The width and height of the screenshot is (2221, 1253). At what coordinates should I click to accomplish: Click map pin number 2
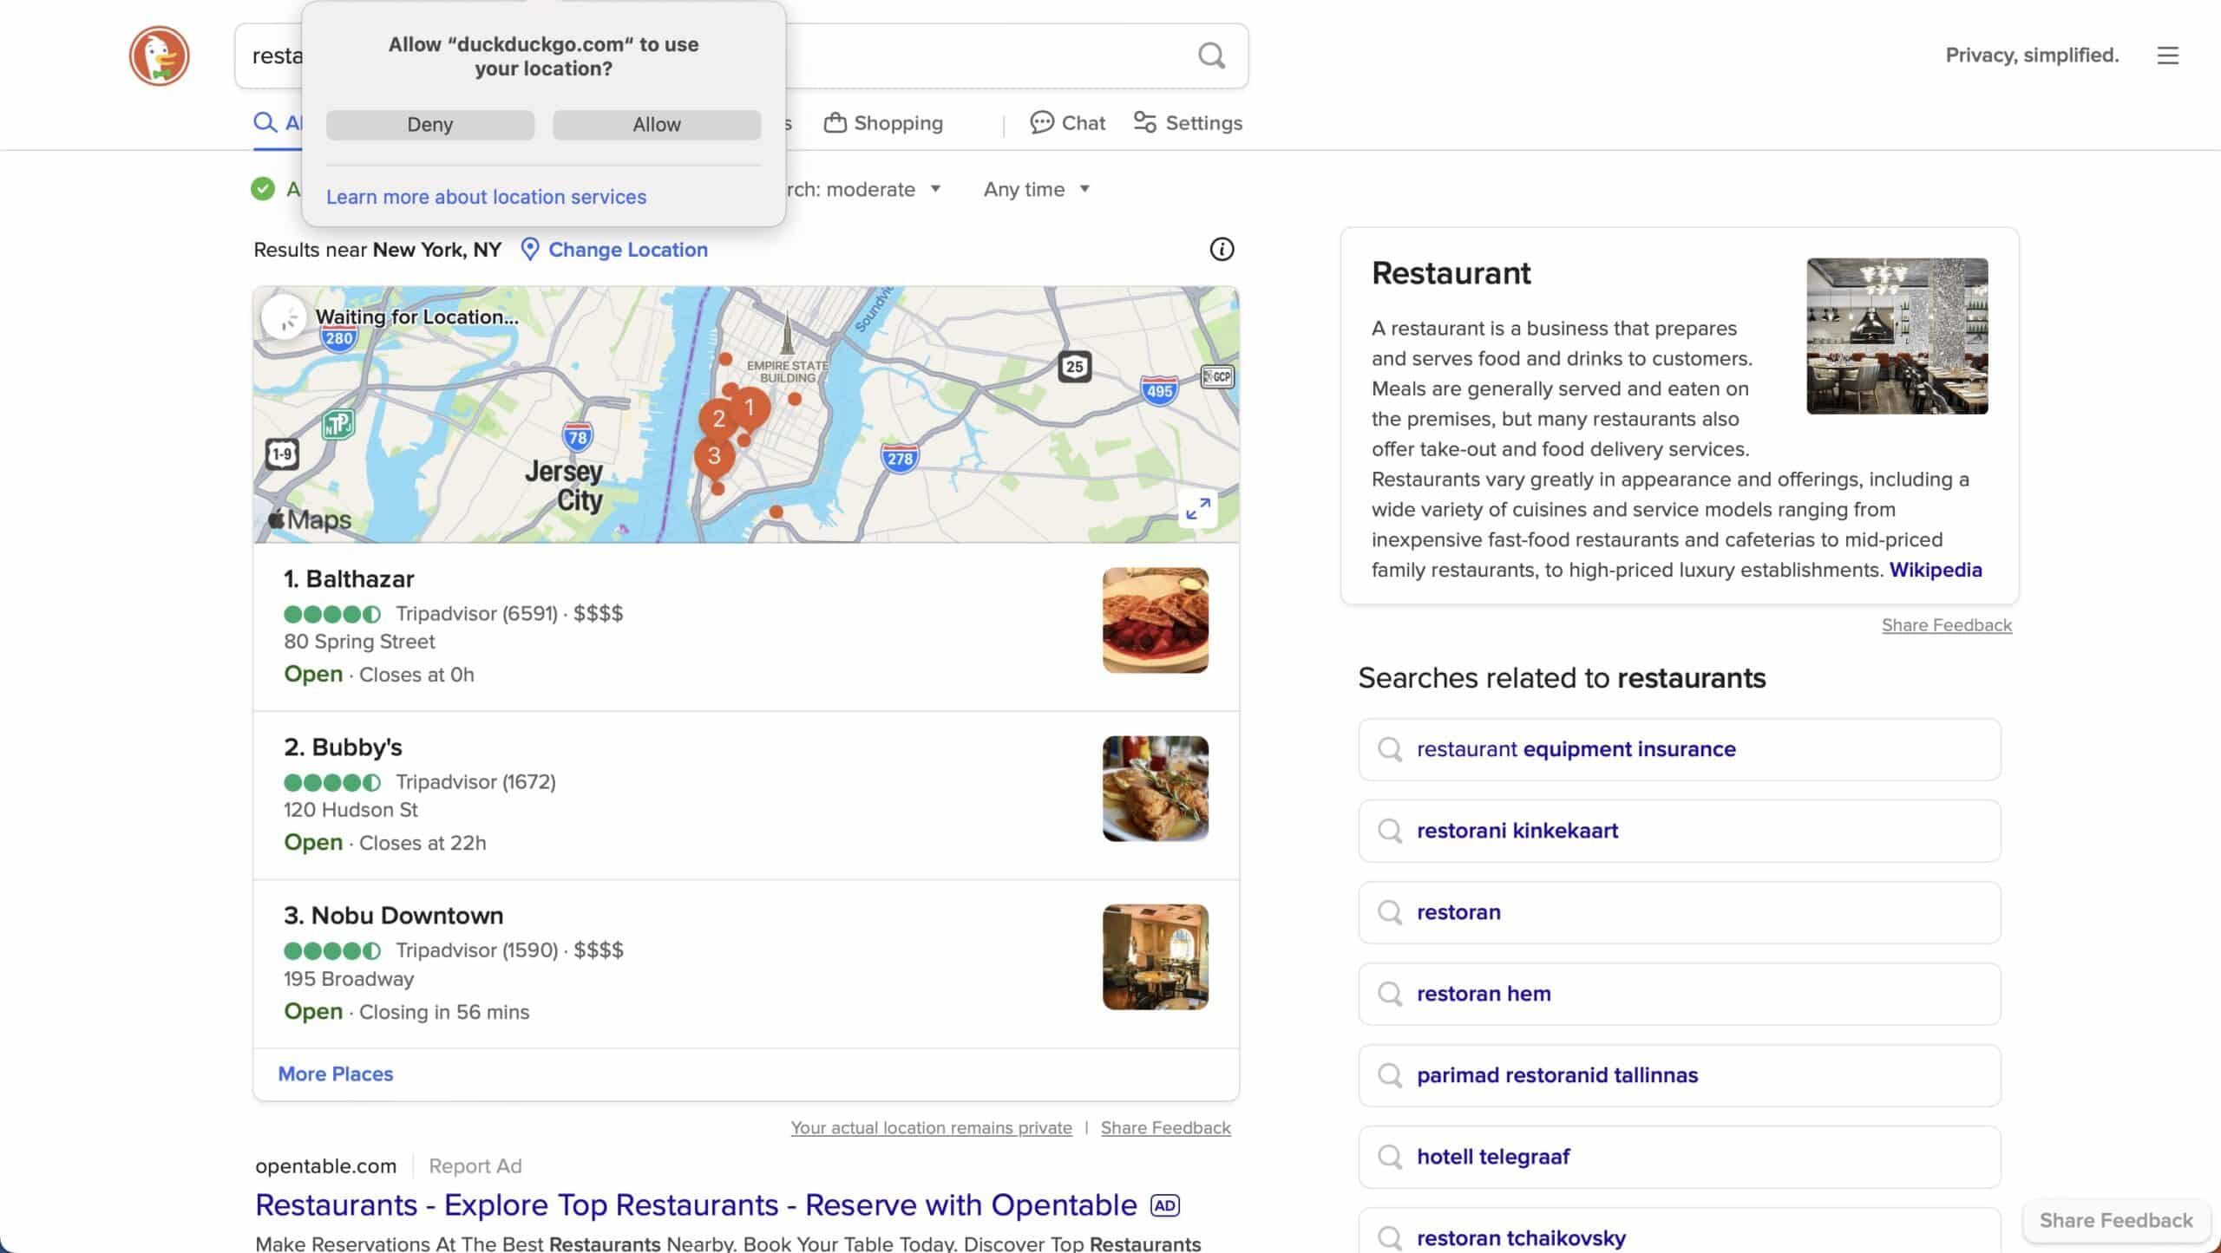click(718, 419)
